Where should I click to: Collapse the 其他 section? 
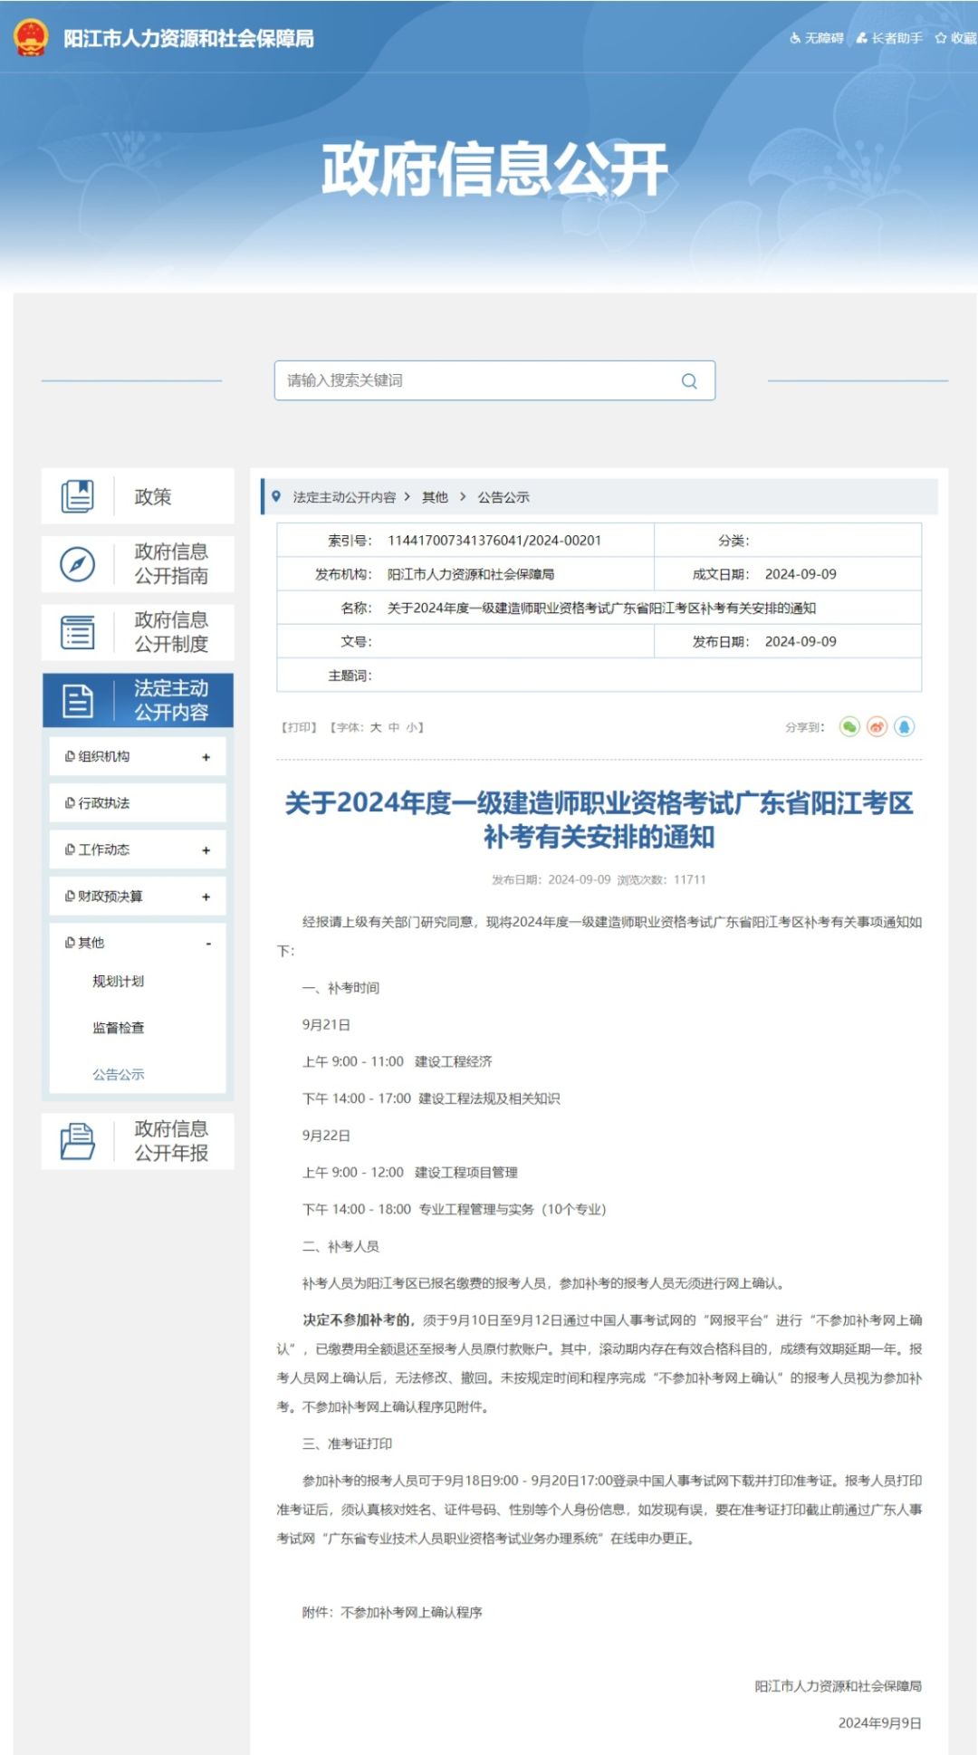pyautogui.click(x=208, y=944)
